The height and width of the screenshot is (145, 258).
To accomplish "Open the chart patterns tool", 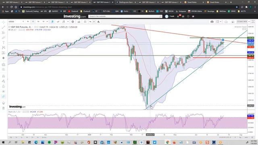I will click(x=4, y=48).
